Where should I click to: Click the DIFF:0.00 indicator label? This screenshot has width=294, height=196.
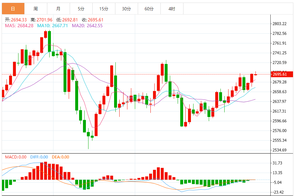(39, 157)
